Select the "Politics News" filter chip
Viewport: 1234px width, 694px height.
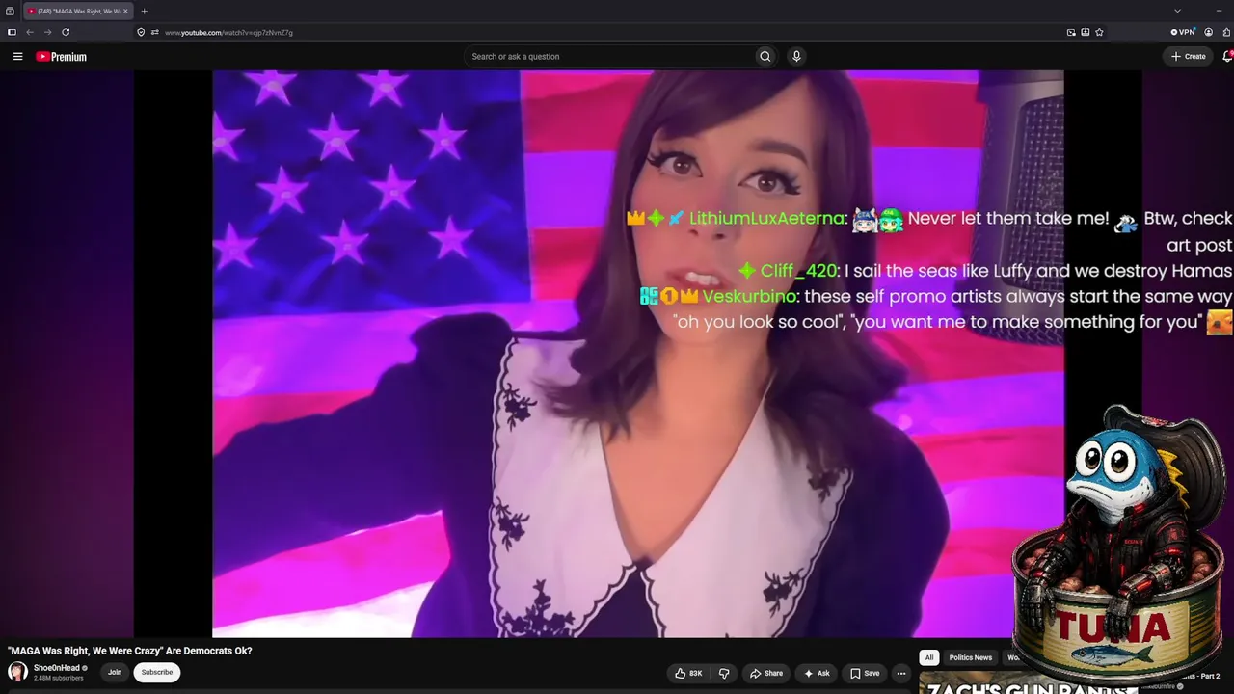click(x=970, y=657)
